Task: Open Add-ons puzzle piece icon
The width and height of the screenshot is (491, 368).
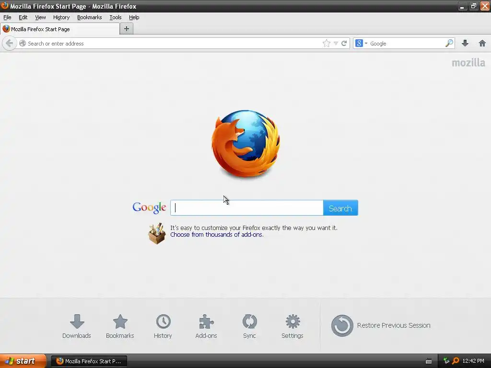Action: click(x=206, y=326)
